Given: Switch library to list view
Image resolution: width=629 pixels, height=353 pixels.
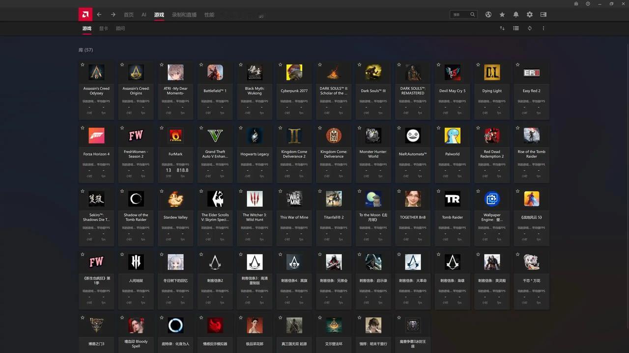Looking at the screenshot, I should (x=515, y=28).
